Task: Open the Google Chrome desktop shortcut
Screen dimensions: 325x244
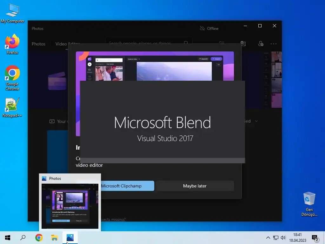Action: click(12, 78)
